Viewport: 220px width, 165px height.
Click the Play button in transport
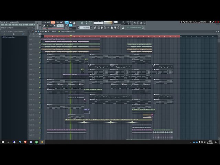47,26
